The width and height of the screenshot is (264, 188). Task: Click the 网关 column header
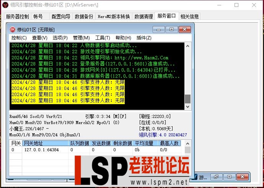(x=16, y=143)
